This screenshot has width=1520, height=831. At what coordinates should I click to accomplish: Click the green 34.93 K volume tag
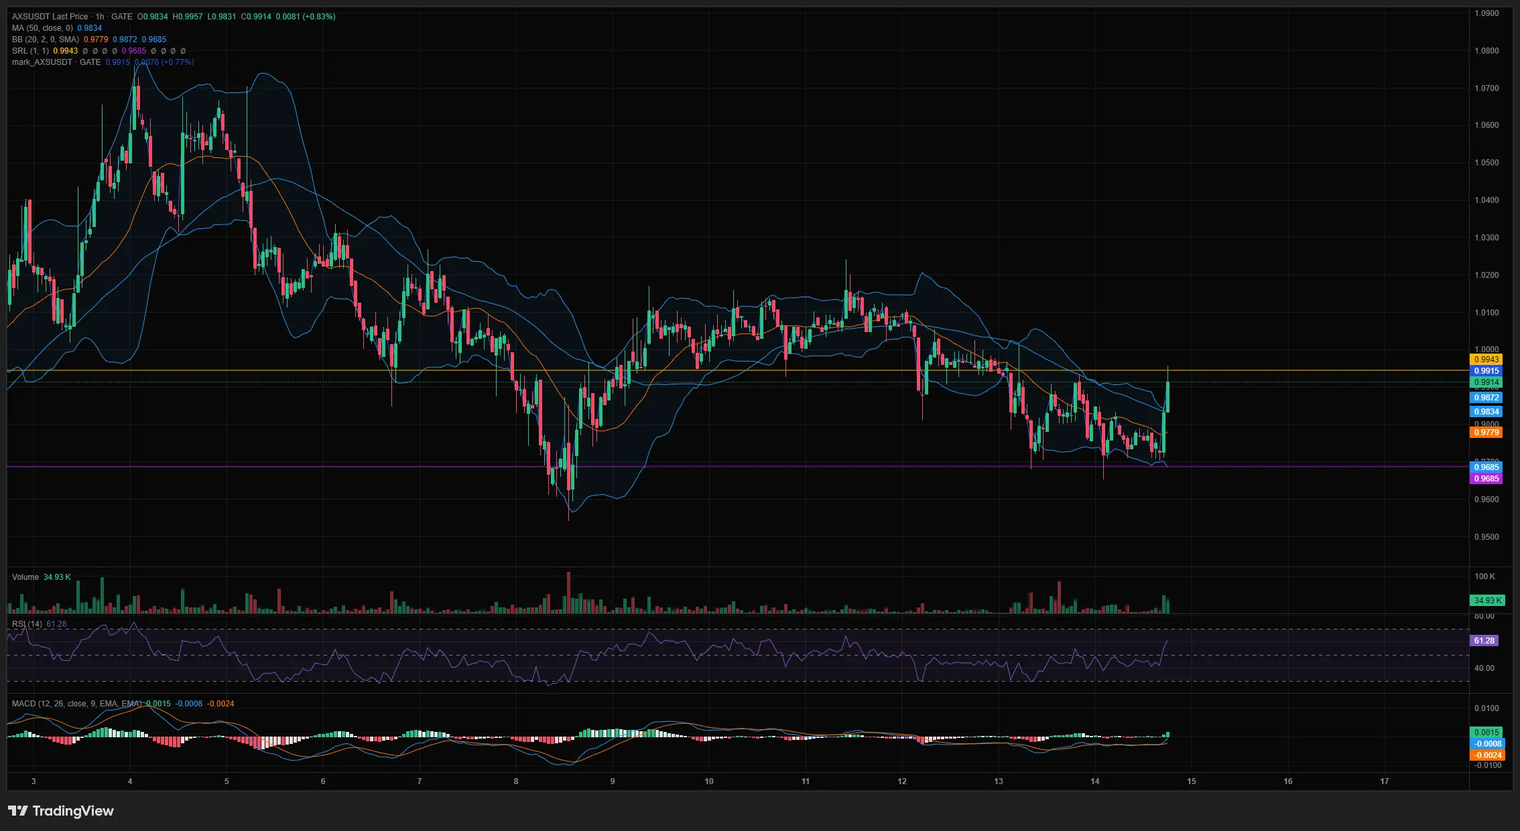point(1487,601)
